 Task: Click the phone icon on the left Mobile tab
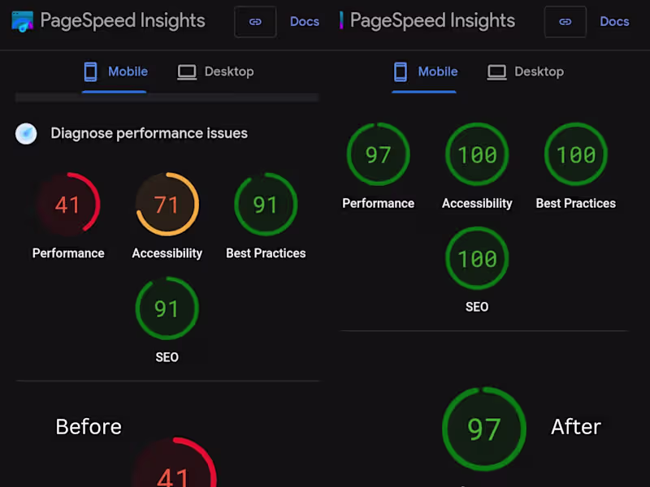point(92,71)
